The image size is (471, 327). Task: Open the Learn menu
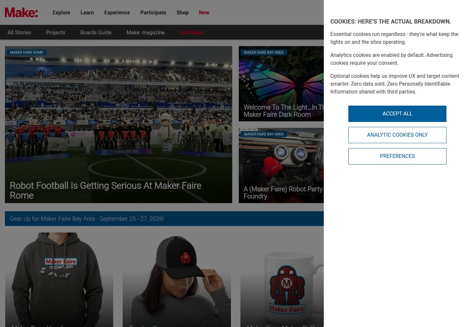coord(87,12)
